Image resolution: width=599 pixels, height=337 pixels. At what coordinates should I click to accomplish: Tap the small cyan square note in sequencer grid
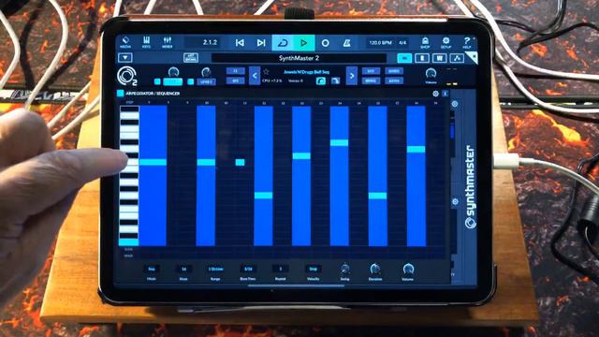click(240, 162)
